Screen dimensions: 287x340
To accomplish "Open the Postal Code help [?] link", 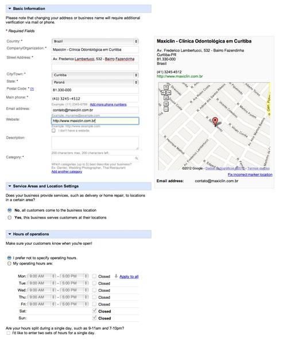I will pyautogui.click(x=32, y=89).
